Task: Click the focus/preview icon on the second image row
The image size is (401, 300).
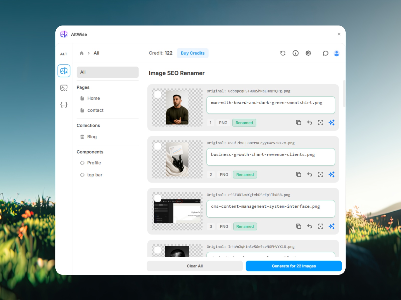Action: (321, 174)
